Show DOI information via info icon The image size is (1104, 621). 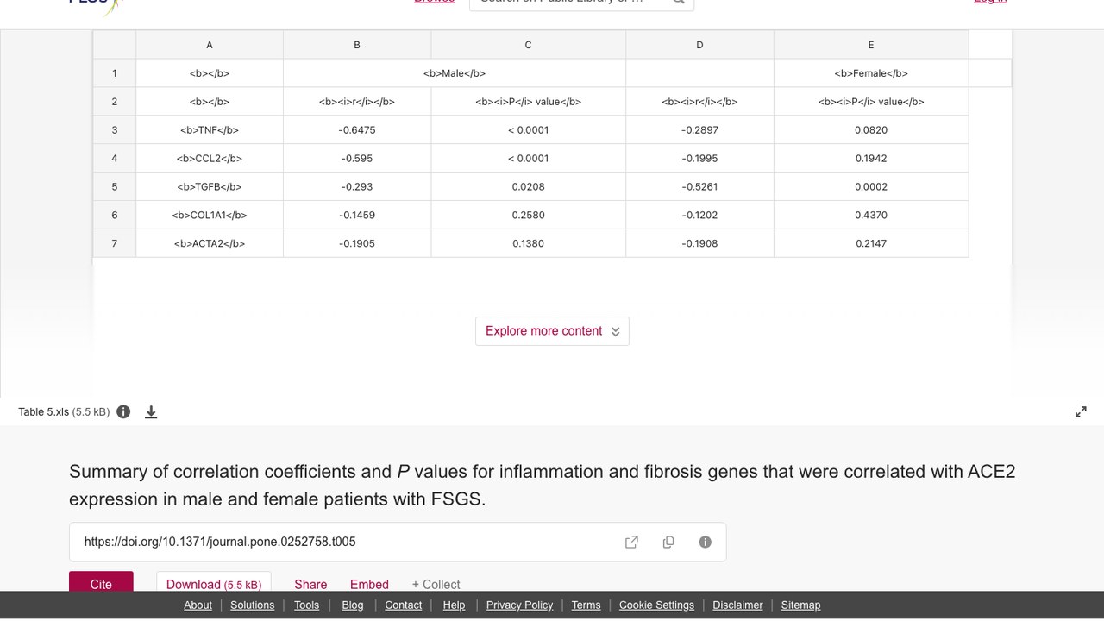(x=705, y=542)
